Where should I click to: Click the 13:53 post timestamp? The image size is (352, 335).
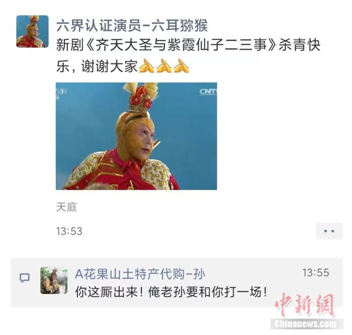(69, 231)
